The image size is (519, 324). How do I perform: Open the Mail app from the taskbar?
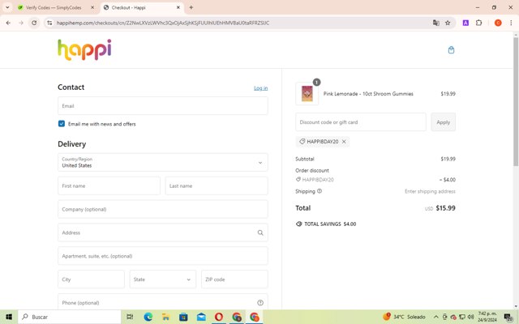pyautogui.click(x=201, y=317)
